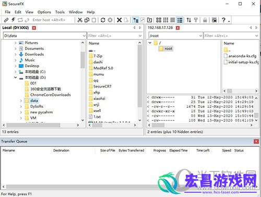
Task: Click the New Folder icon
Action: pos(149,20)
